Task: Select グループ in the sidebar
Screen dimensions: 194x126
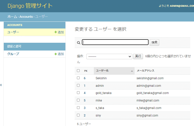Action: 13,54
